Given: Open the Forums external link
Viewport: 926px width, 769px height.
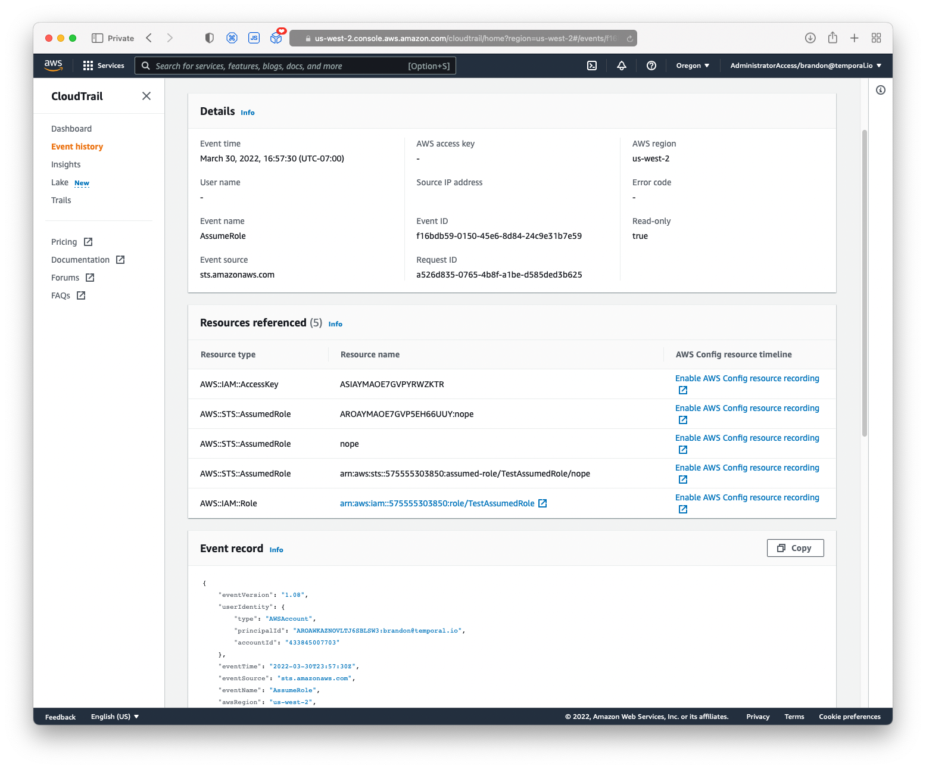Looking at the screenshot, I should (x=73, y=278).
